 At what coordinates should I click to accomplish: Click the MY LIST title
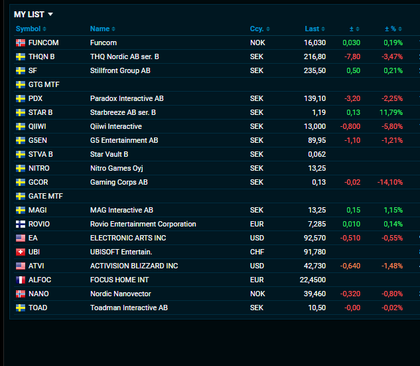pos(29,14)
